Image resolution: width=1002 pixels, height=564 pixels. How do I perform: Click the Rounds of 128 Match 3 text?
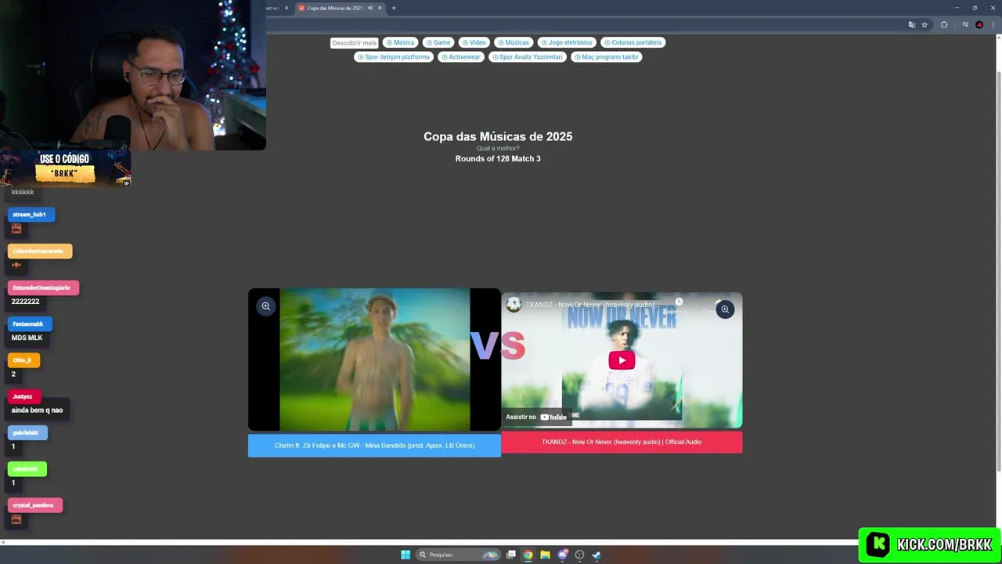point(498,158)
